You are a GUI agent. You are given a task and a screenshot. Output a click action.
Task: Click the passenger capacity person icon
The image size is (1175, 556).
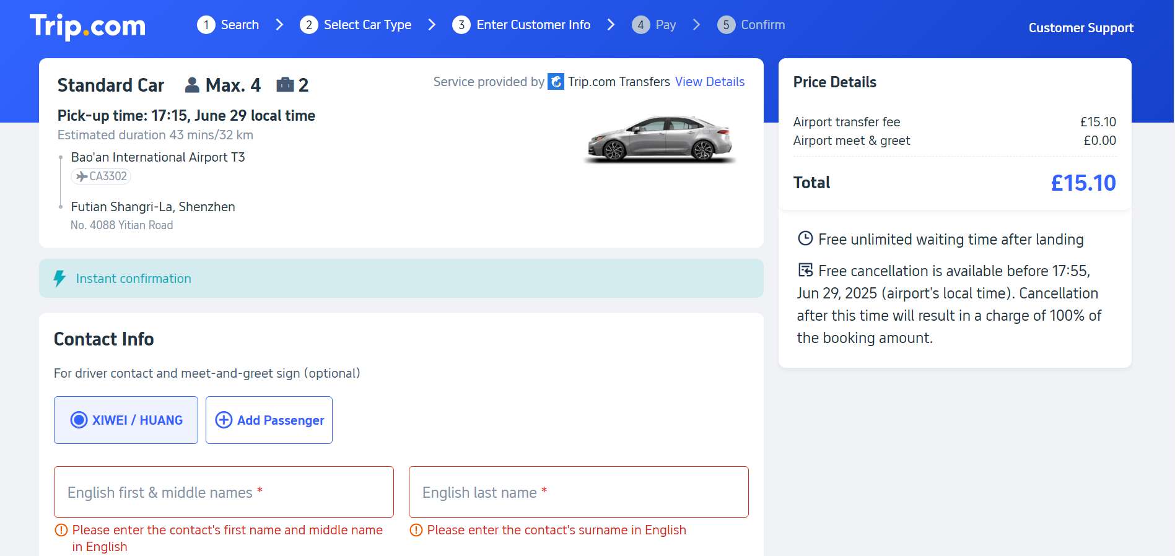click(x=192, y=85)
